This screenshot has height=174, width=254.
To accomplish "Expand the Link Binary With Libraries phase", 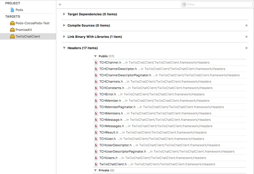I will click(64, 37).
